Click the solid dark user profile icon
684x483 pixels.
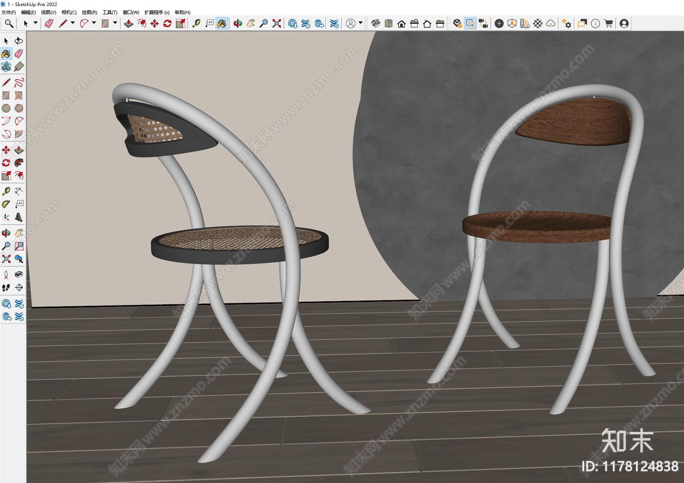click(x=624, y=24)
